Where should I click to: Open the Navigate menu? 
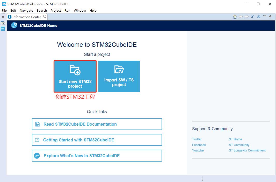tap(26, 11)
